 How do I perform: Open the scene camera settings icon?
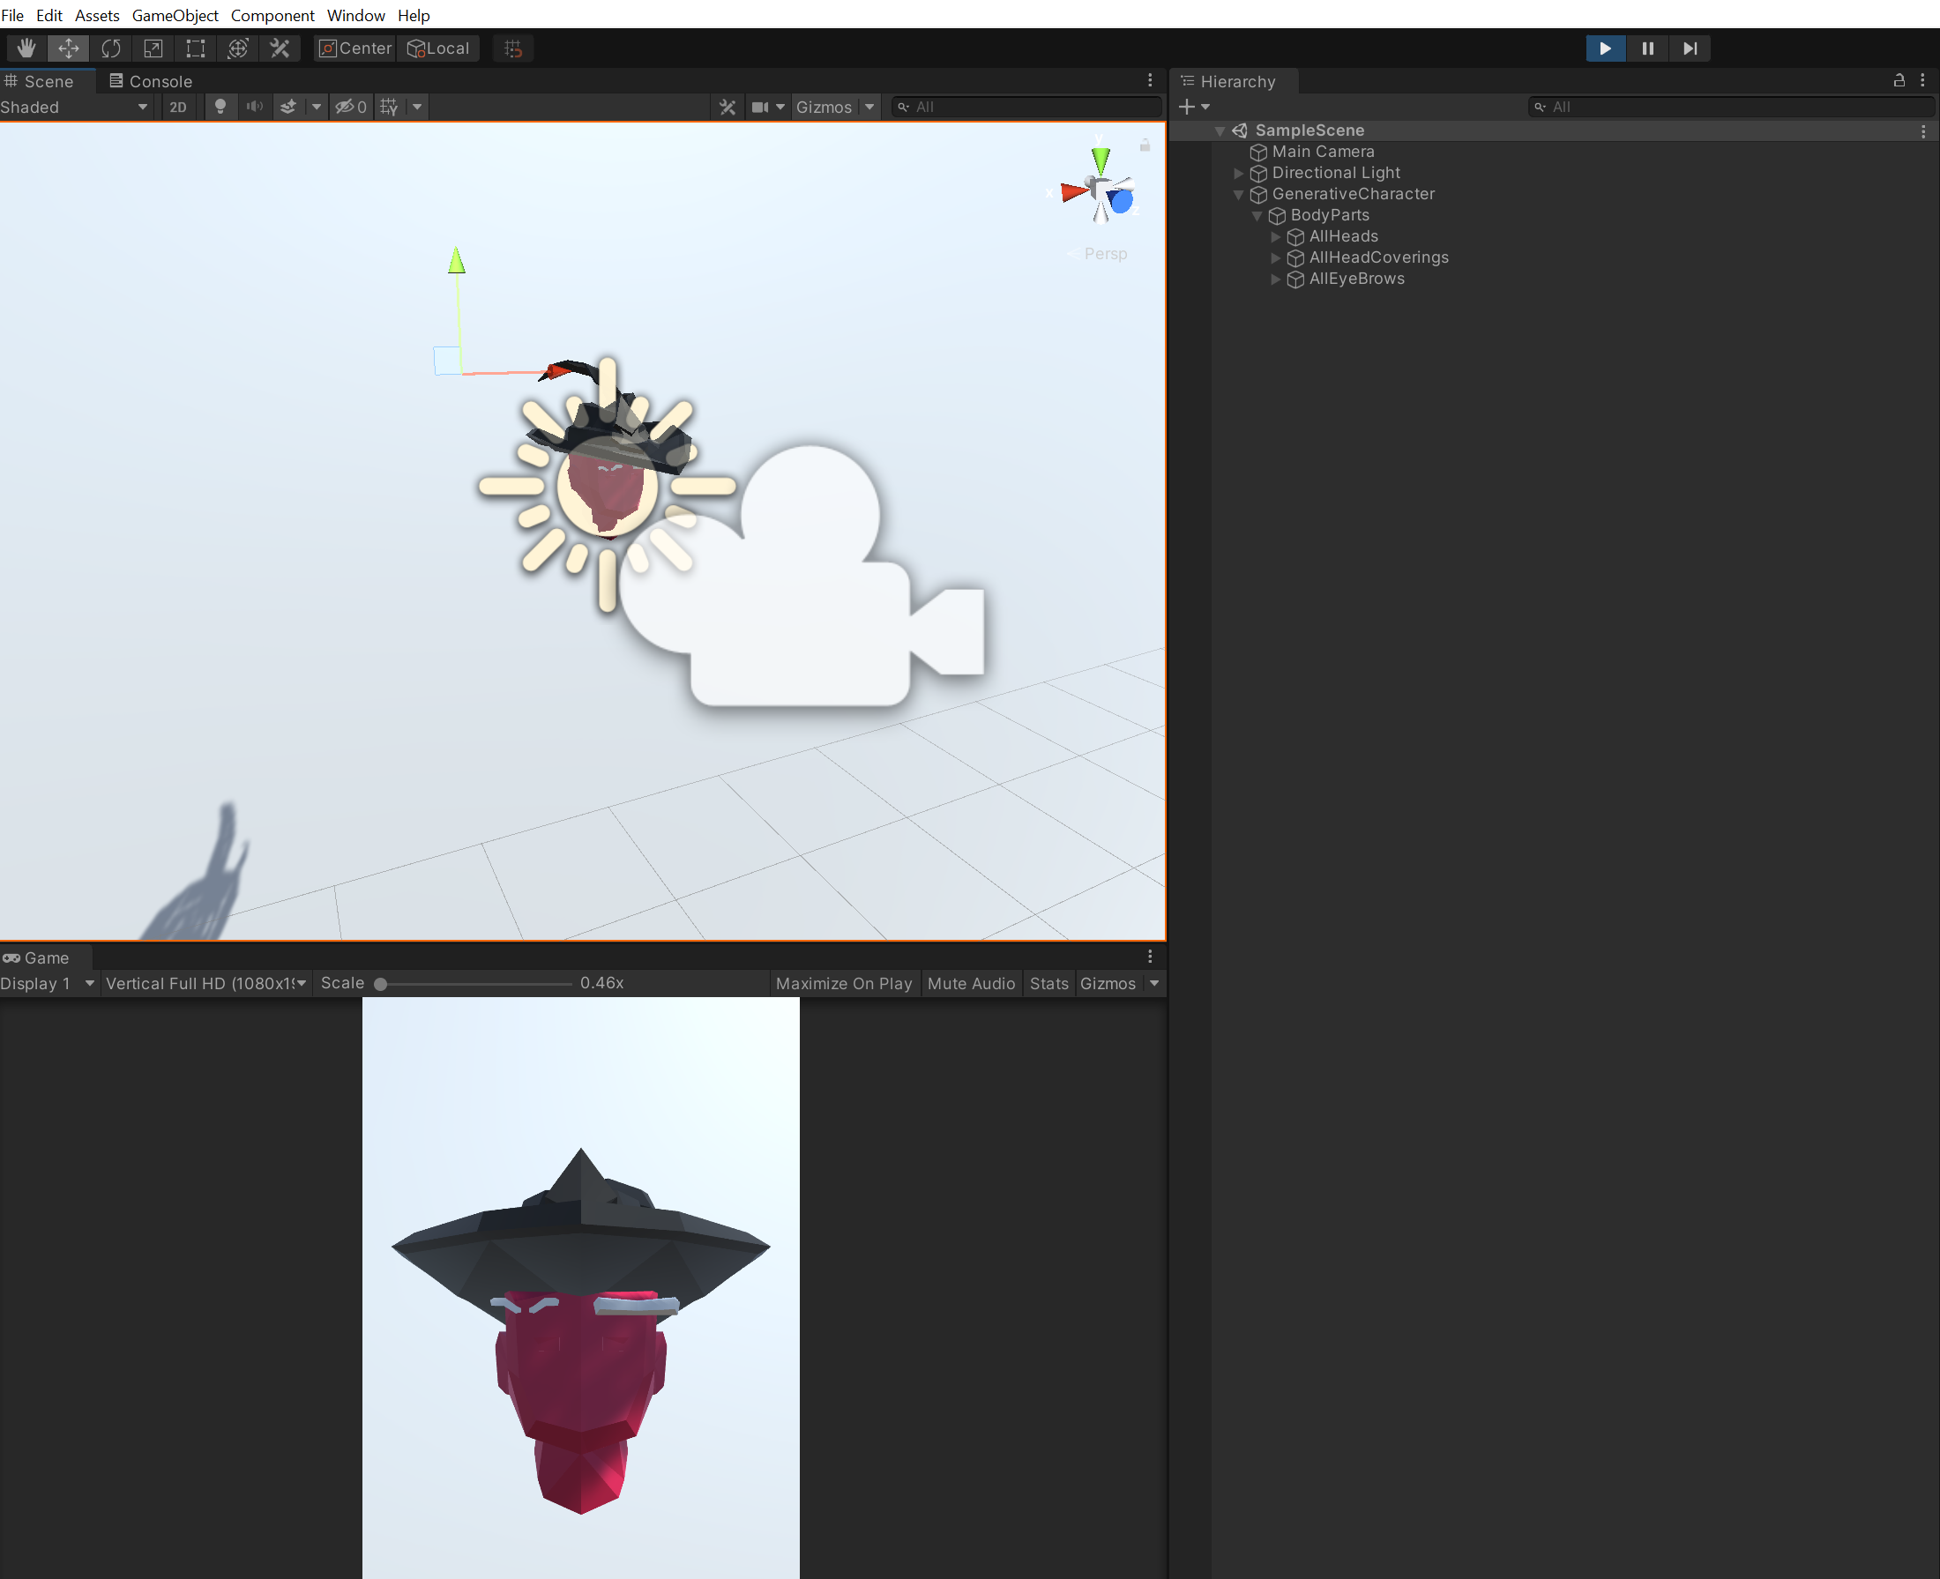[760, 107]
